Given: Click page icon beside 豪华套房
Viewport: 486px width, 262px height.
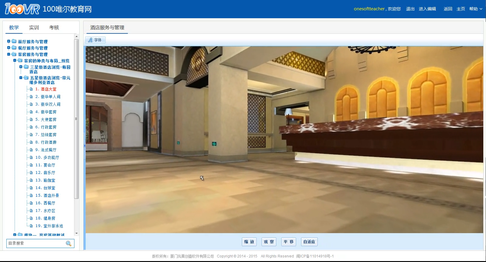Looking at the screenshot, I should pyautogui.click(x=31, y=112).
